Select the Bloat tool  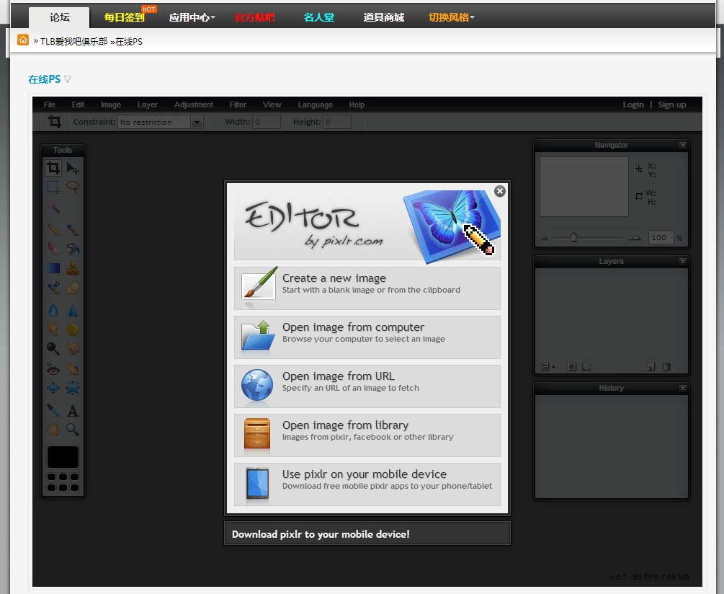[x=53, y=389]
